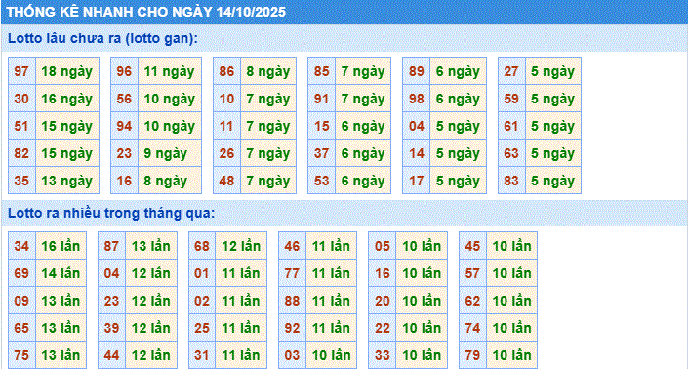This screenshot has width=688, height=369.
Task: Select lotto number 97 cell
Action: pos(21,71)
